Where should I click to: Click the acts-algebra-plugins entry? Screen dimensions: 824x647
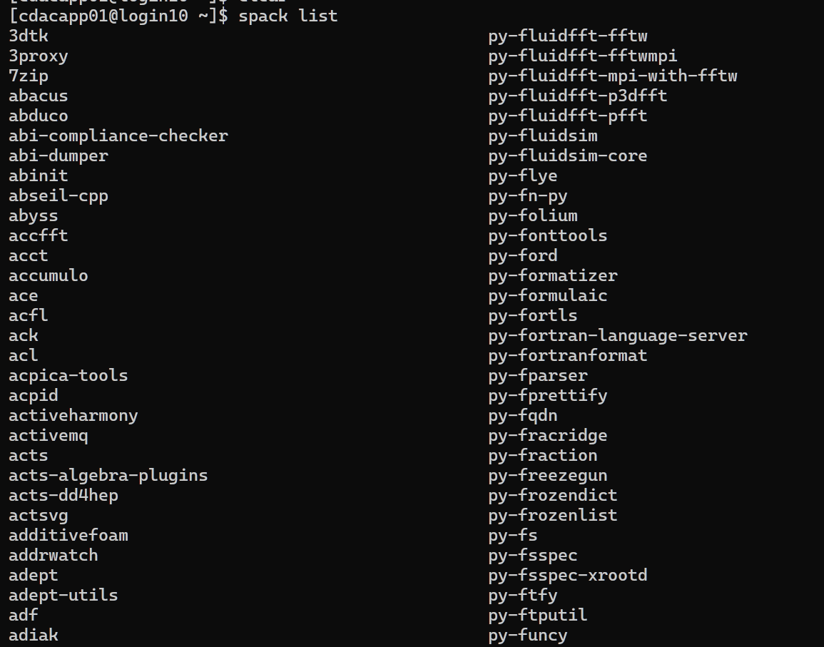coord(108,475)
